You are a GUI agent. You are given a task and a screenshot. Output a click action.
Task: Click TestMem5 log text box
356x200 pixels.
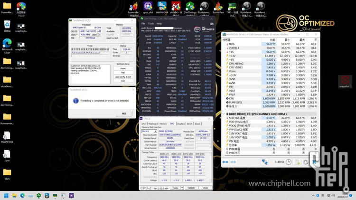click(90, 74)
